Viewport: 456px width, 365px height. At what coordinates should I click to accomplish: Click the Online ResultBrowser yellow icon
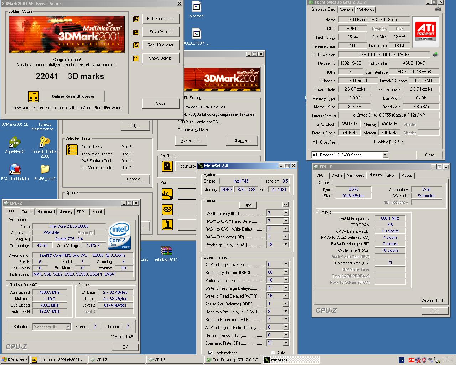[33, 97]
